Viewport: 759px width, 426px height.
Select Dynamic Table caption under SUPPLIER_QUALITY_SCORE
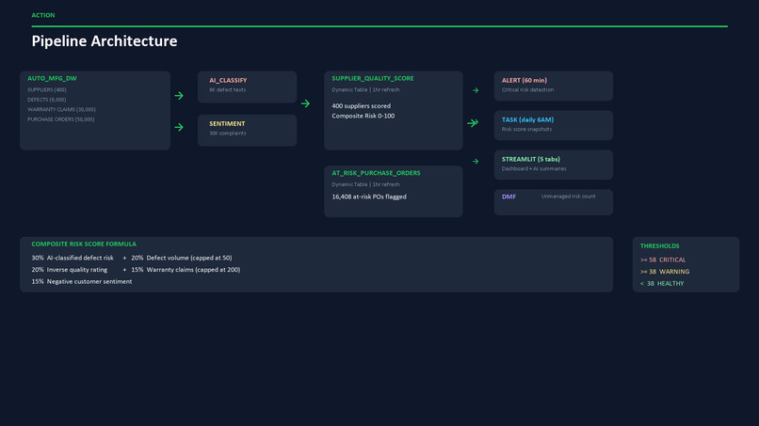click(x=365, y=90)
